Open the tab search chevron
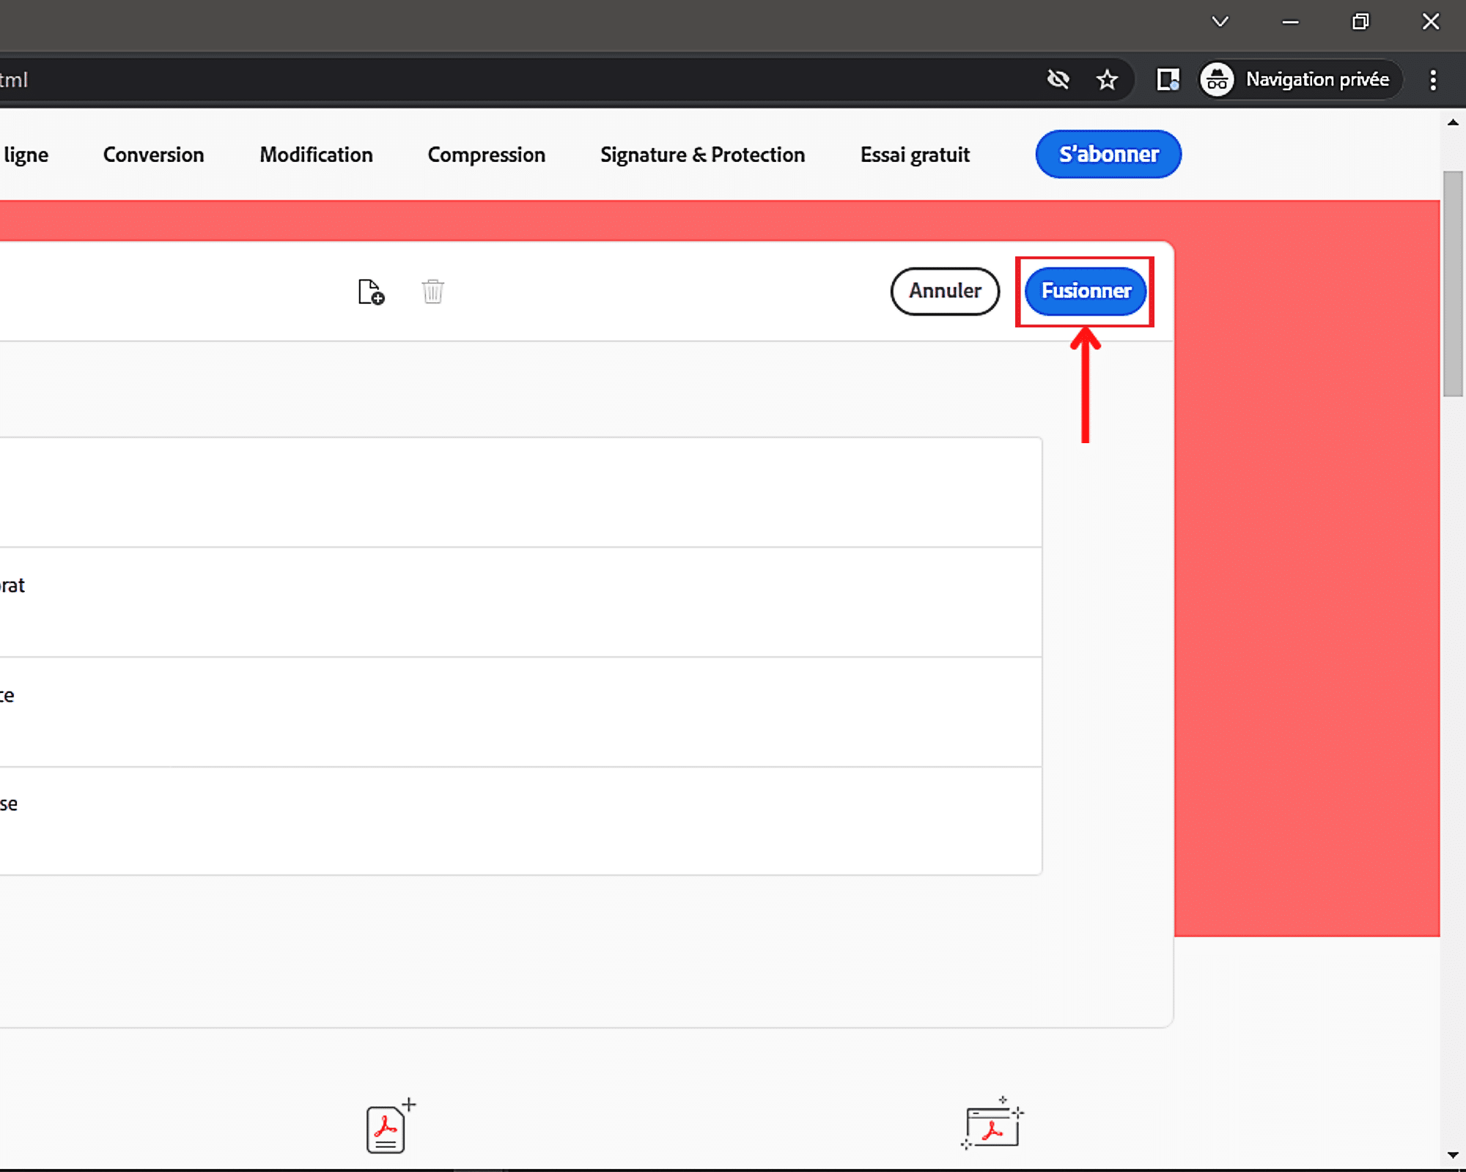 [1220, 21]
